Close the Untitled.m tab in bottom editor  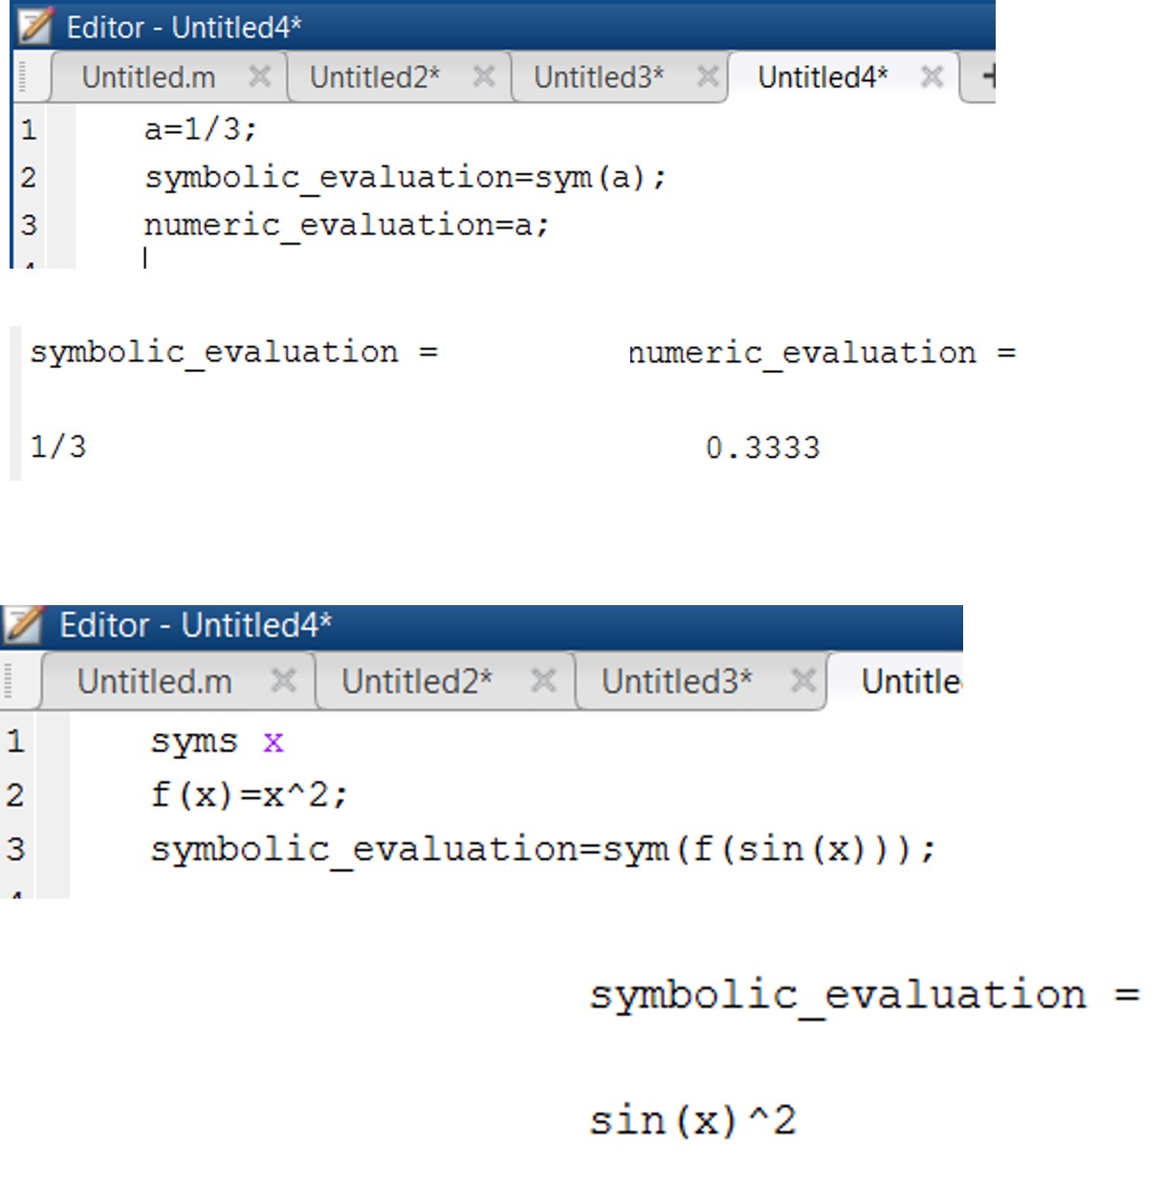[x=283, y=681]
